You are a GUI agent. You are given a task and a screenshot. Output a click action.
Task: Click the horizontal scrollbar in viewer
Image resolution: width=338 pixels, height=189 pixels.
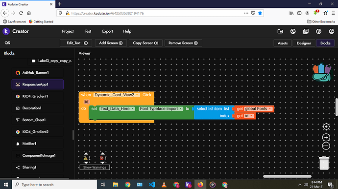pos(287,176)
